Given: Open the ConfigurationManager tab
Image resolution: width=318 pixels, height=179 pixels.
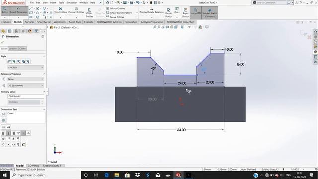Looking at the screenshot, I should [16, 31].
